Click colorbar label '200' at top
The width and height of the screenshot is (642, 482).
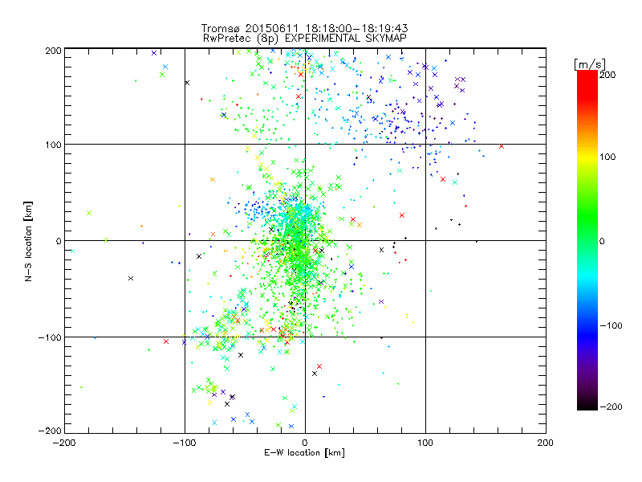point(607,75)
